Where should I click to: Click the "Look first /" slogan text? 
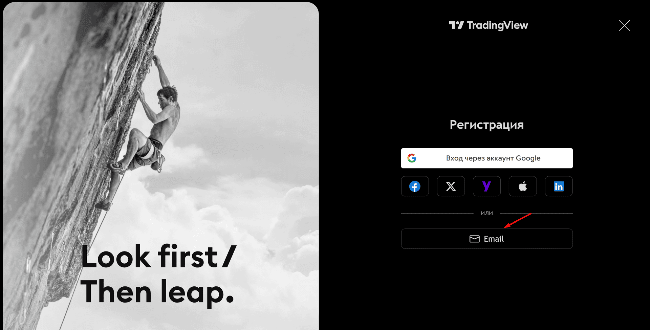click(158, 257)
